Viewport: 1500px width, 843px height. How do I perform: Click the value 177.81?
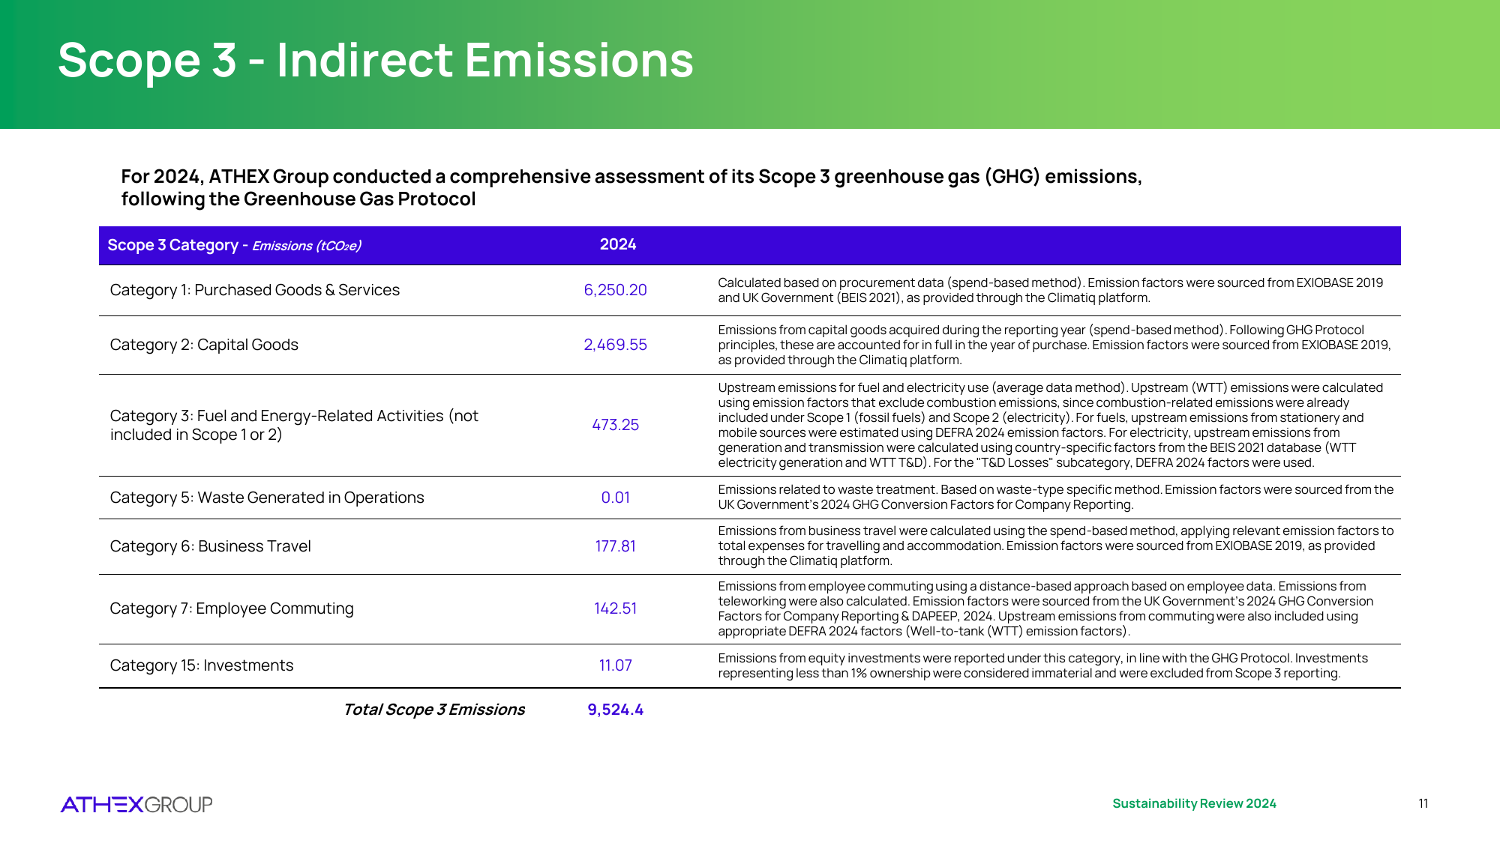pyautogui.click(x=615, y=546)
